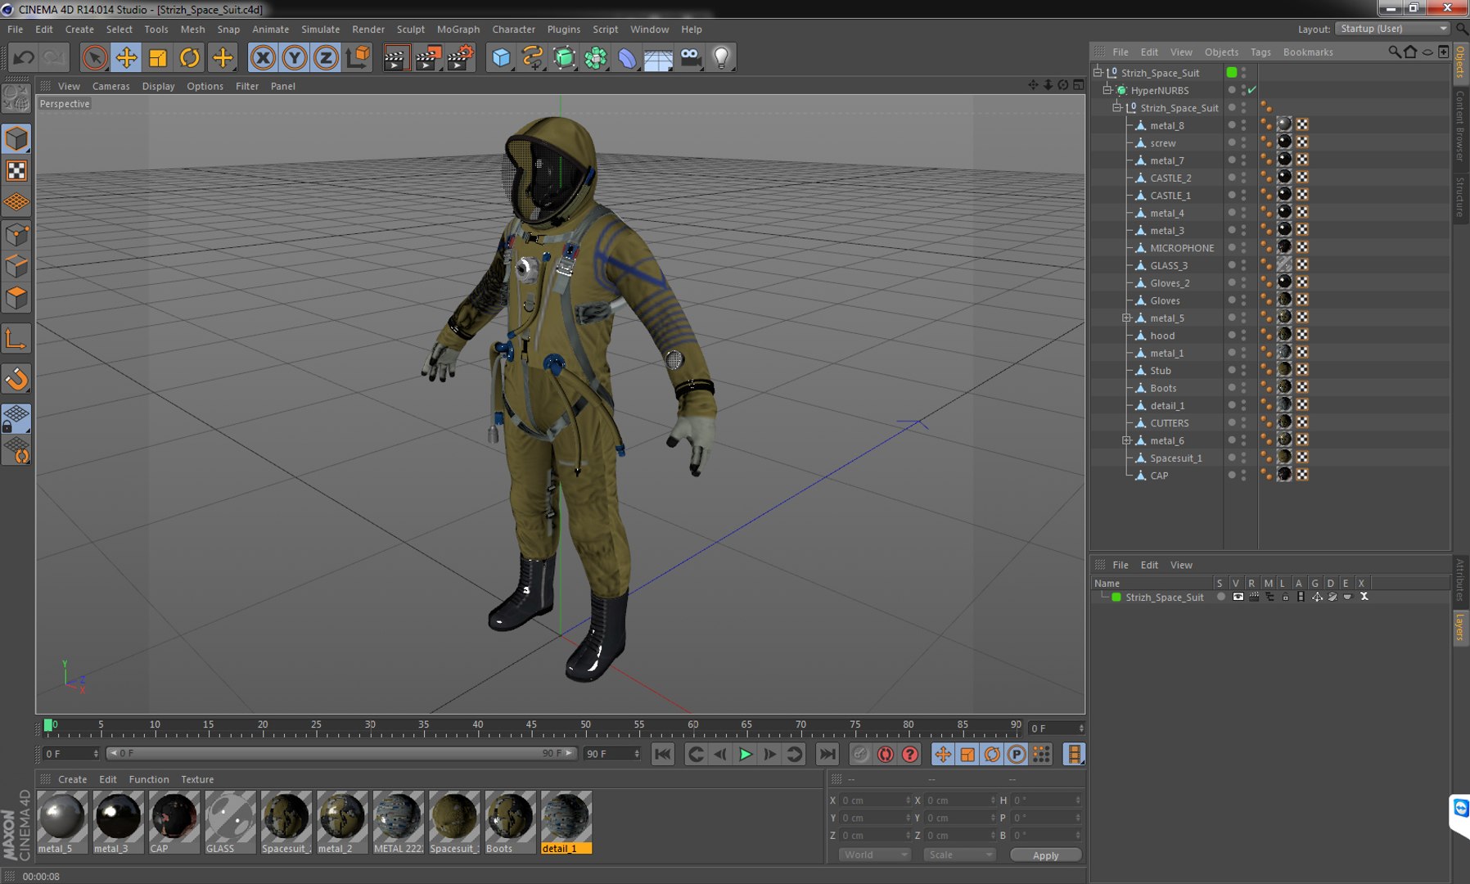
Task: Toggle X axis lock
Action: (x=263, y=57)
